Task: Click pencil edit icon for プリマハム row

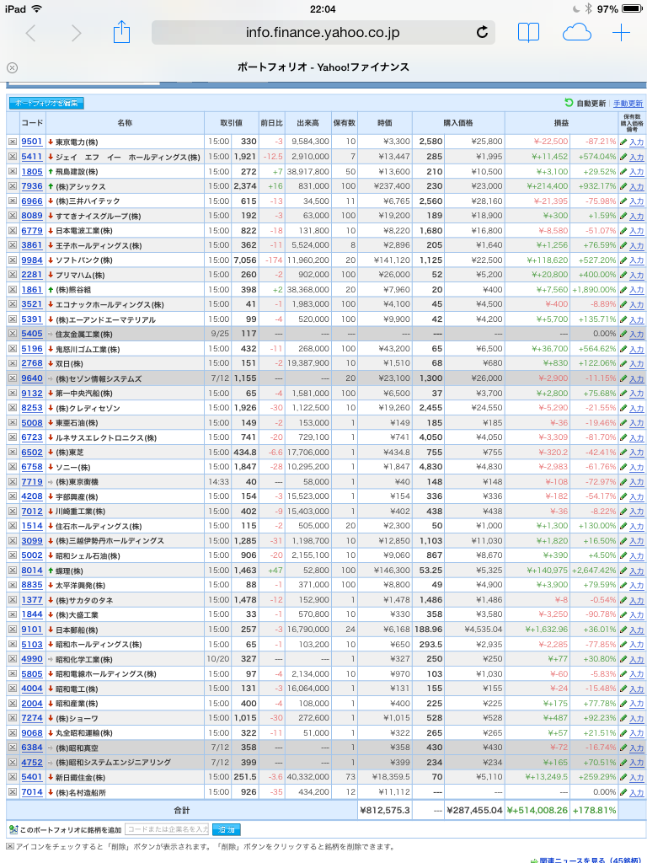Action: coord(623,275)
